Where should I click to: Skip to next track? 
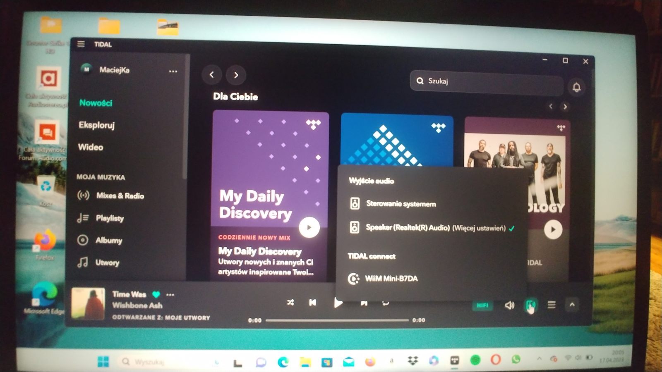point(364,303)
